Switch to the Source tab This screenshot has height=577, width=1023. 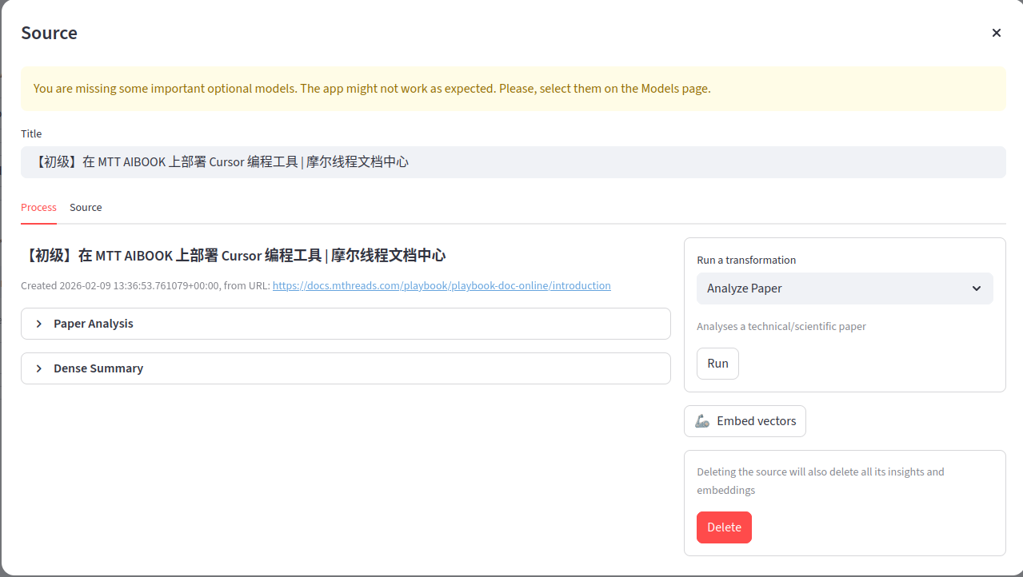coord(86,207)
